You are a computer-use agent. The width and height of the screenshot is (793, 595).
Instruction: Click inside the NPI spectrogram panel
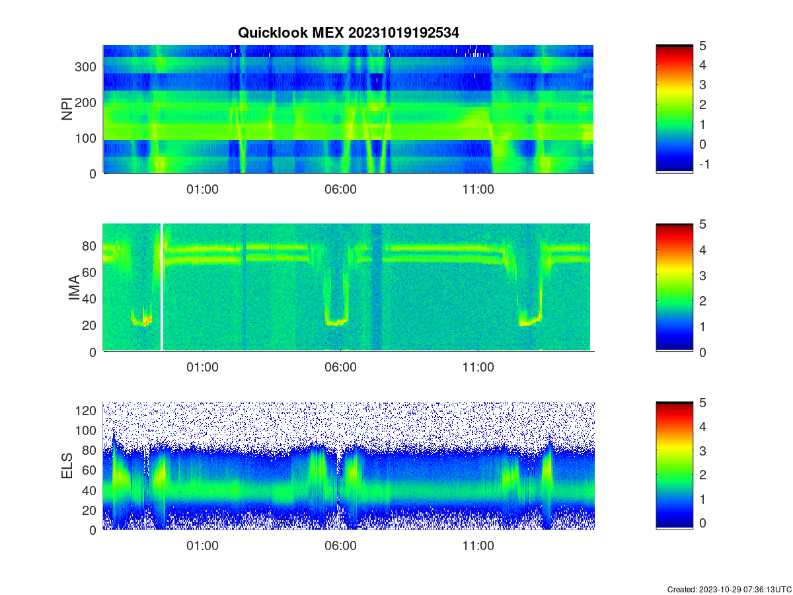(x=348, y=109)
